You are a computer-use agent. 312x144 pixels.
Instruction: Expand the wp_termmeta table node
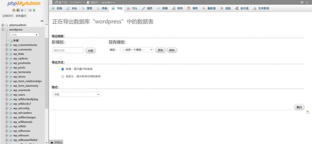click(x=7, y=72)
